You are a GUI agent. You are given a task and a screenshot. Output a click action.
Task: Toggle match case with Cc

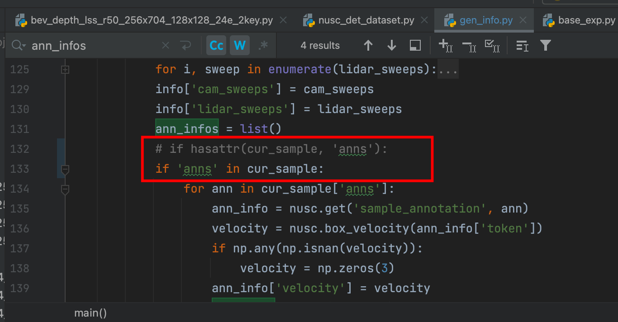216,45
